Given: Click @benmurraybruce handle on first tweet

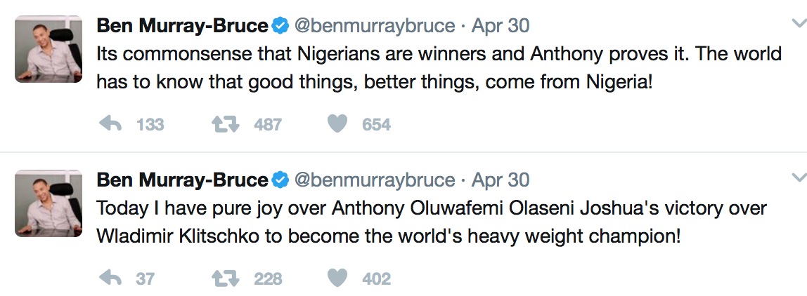Looking at the screenshot, I should tap(374, 27).
